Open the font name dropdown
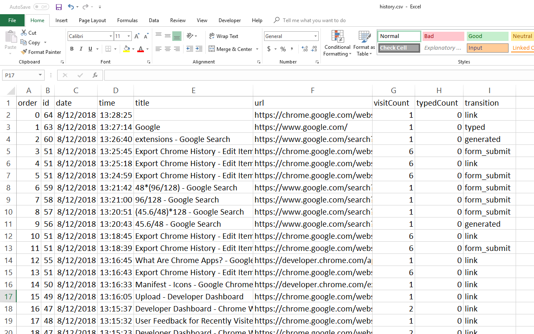 [x=111, y=36]
